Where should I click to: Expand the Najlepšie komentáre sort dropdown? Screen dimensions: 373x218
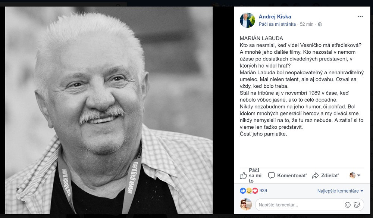(x=341, y=191)
